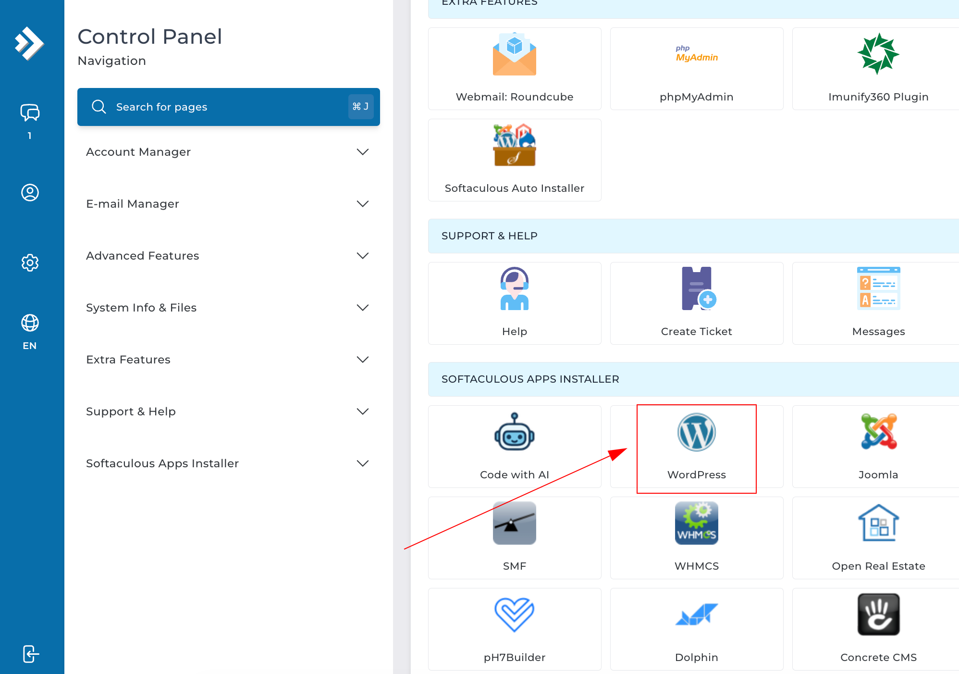Click the Help headset icon
This screenshot has width=959, height=674.
pos(514,288)
